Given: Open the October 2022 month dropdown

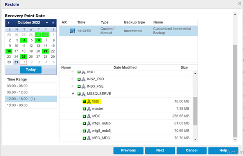Looking at the screenshot, I should (x=47, y=23).
